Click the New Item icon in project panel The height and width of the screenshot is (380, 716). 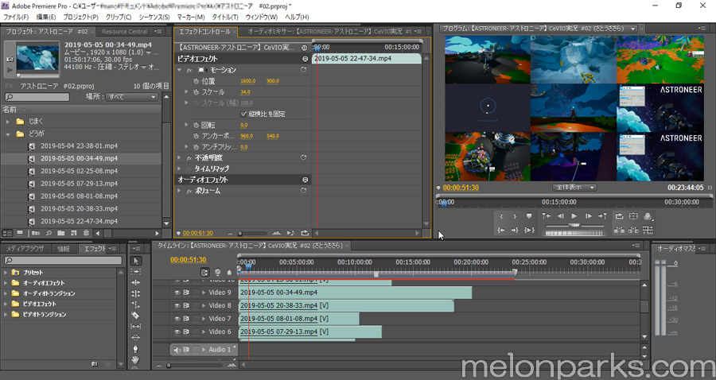[73, 233]
